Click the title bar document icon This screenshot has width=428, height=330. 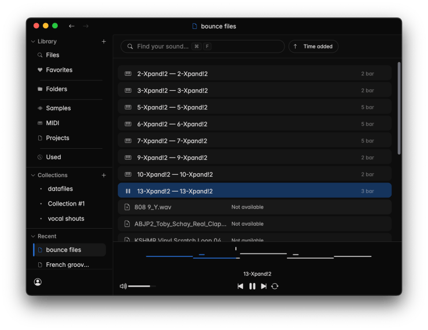[194, 26]
